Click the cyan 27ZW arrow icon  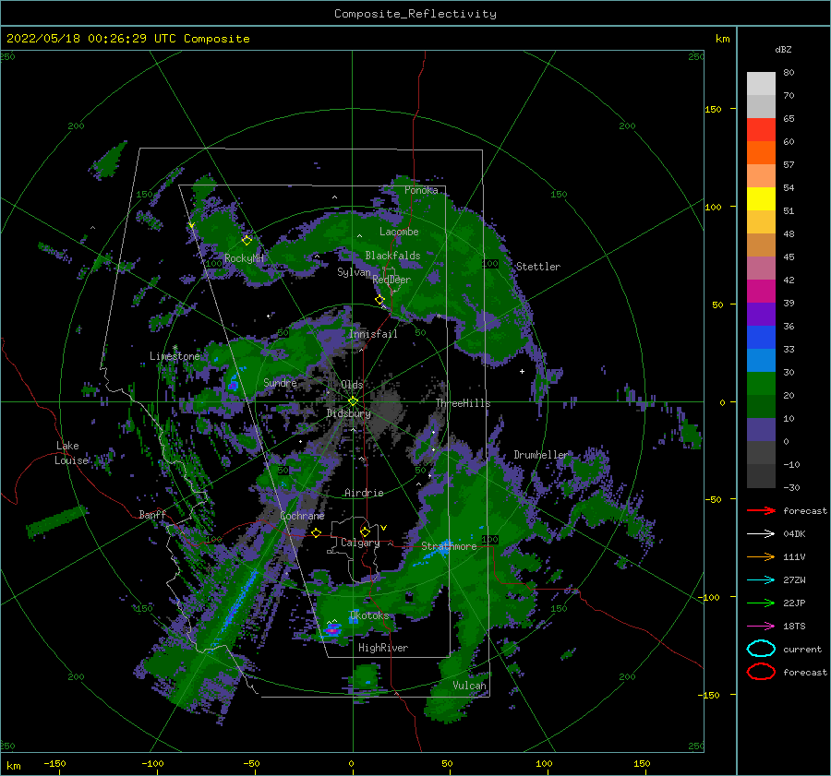tap(761, 580)
